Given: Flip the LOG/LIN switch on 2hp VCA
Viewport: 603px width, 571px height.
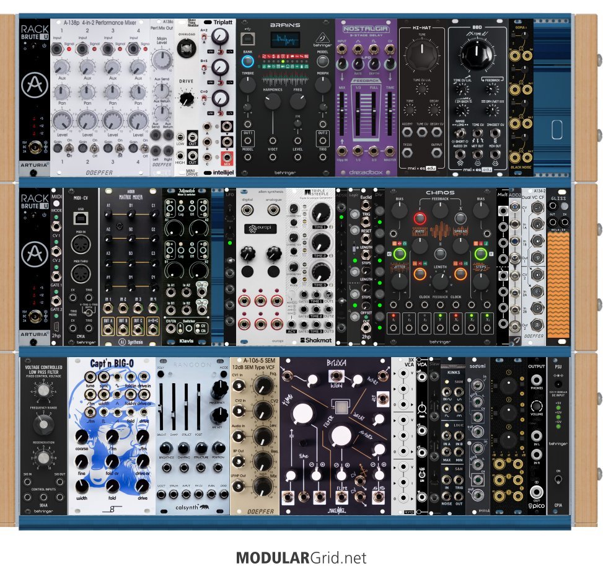Looking at the screenshot, I should click(x=422, y=474).
